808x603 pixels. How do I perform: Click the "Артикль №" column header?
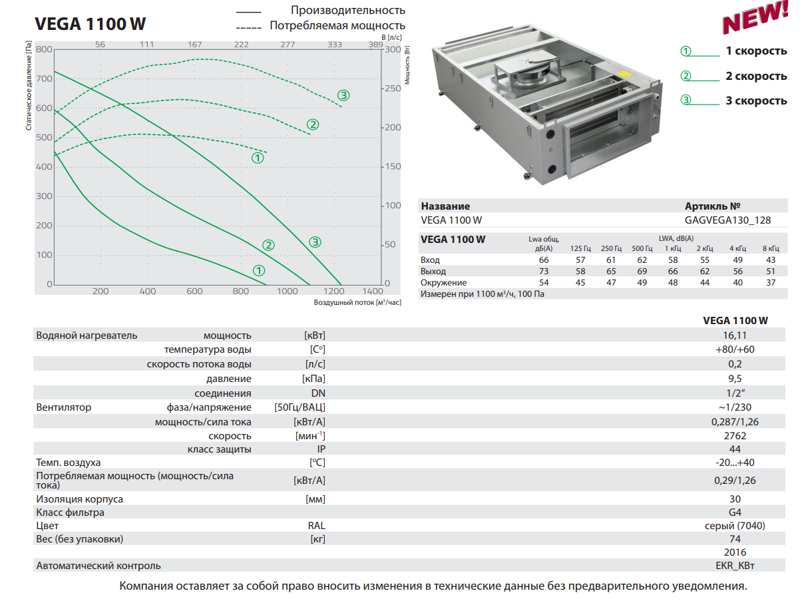coord(712,206)
